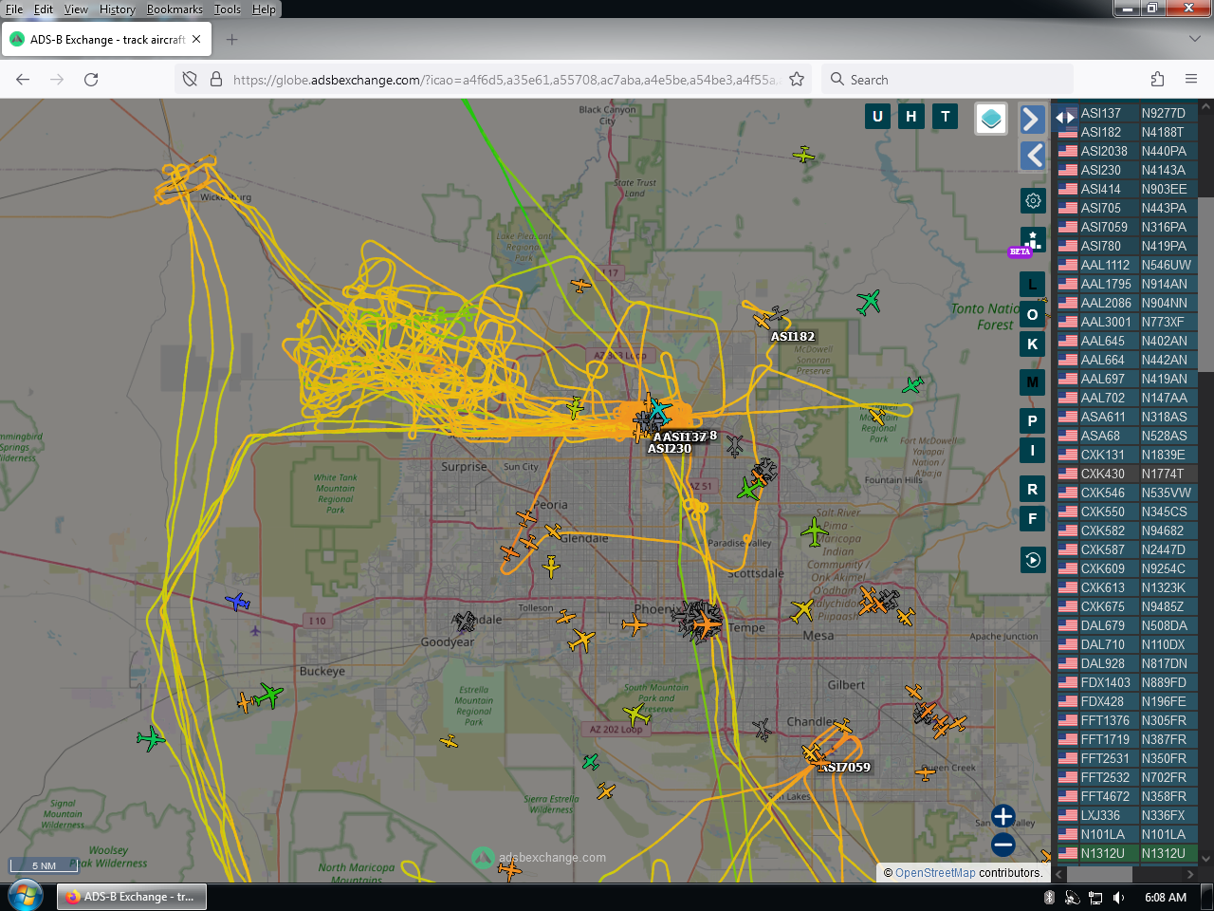
Task: Click the Bluetooth tray icon
Action: click(x=1050, y=898)
